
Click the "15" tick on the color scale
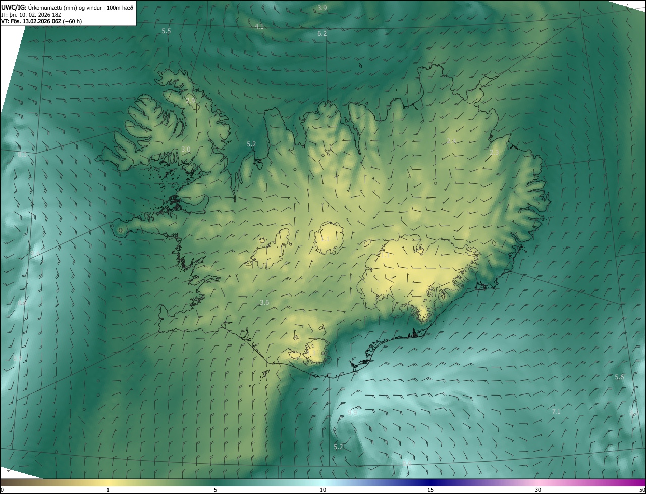[430, 490]
